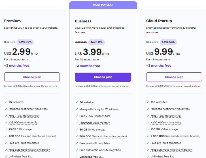The image size is (206, 158).
Task: Click the checkmark beside '25 GB SSD storage'
Action: pos(6,129)
